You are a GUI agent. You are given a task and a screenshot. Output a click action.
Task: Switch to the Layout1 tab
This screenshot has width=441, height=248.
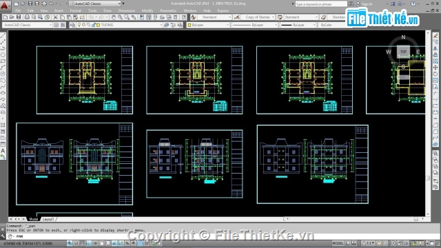(x=48, y=219)
